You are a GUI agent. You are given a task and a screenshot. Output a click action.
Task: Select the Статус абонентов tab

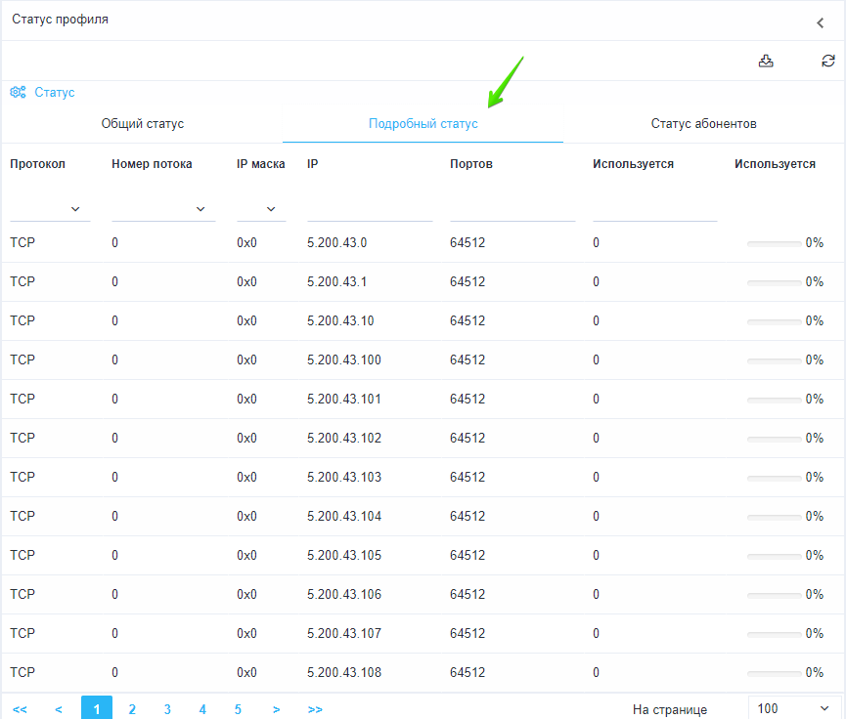tap(703, 124)
